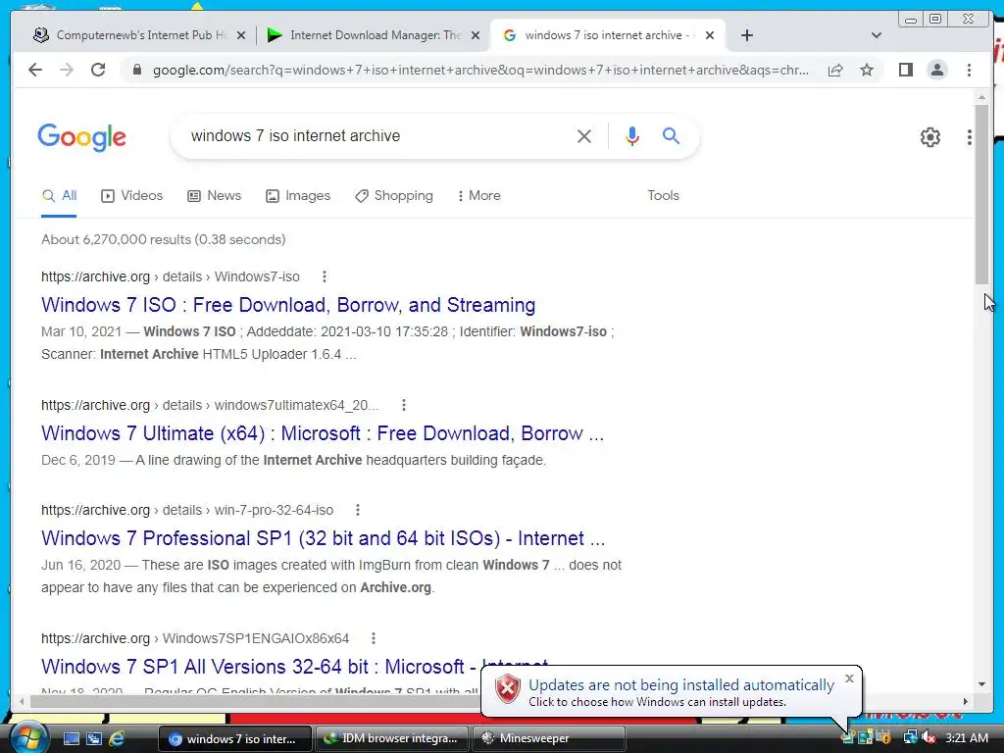This screenshot has width=1004, height=753.
Task: Click the 3:21 AM taskbar clock
Action: pos(966,738)
